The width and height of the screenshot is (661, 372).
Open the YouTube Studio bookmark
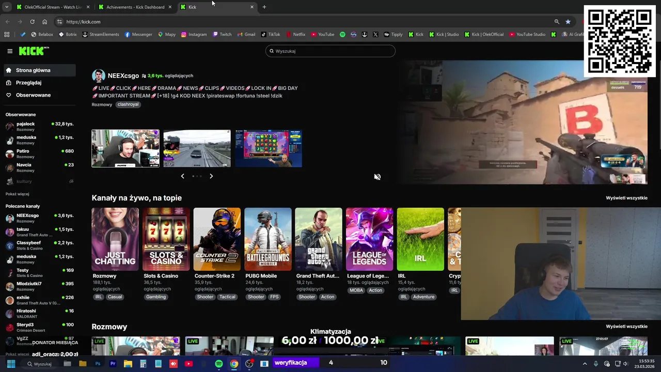[x=527, y=35]
